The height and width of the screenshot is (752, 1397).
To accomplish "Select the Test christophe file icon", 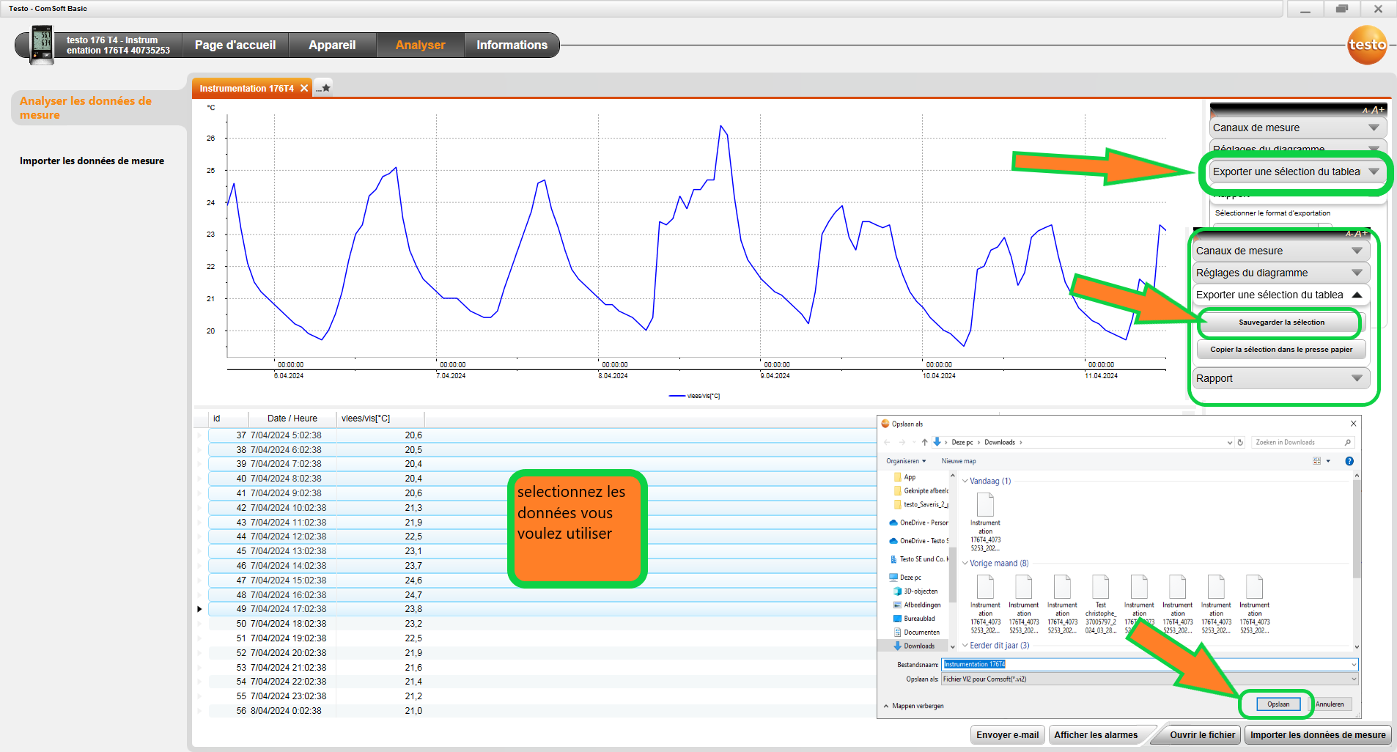I will click(1100, 587).
